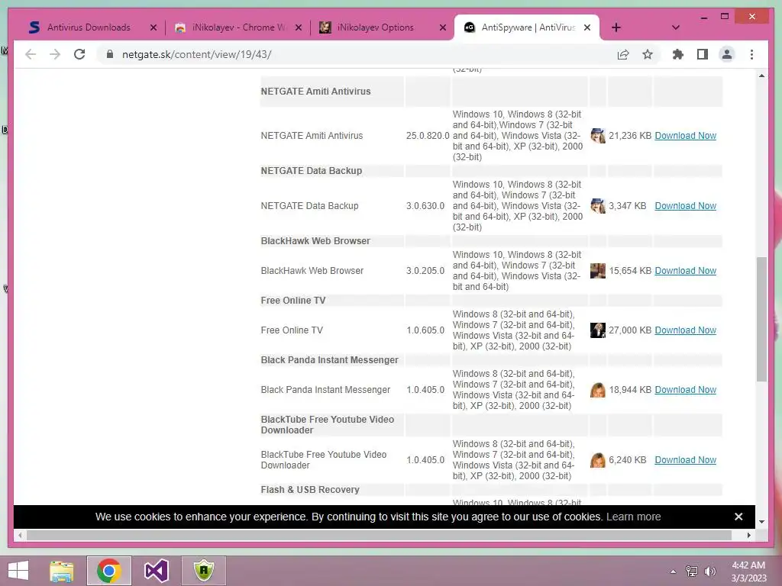Go back to the previous page
Image resolution: width=782 pixels, height=586 pixels.
coord(31,54)
